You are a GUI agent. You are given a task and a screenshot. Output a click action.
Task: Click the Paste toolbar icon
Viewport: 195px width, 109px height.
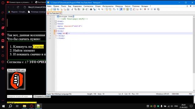point(79,9)
